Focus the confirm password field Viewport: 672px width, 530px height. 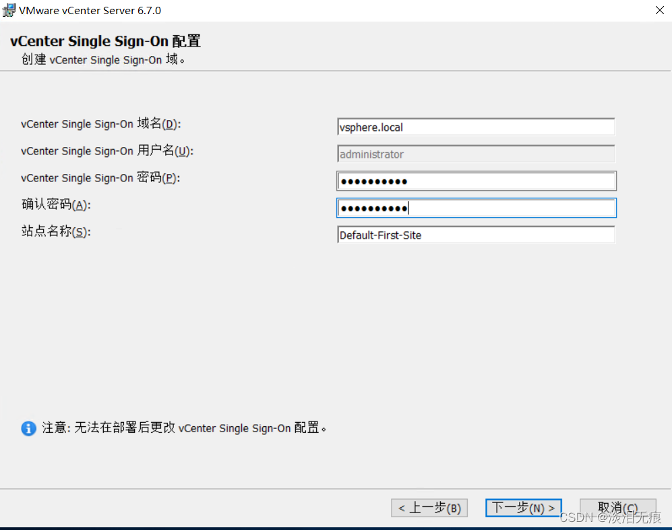[476, 208]
